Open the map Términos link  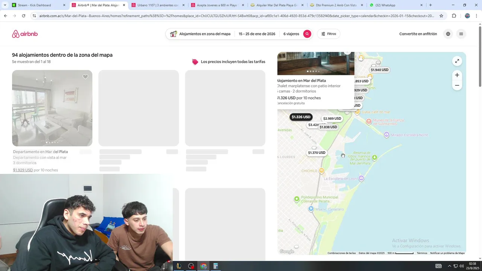pyautogui.click(x=422, y=253)
